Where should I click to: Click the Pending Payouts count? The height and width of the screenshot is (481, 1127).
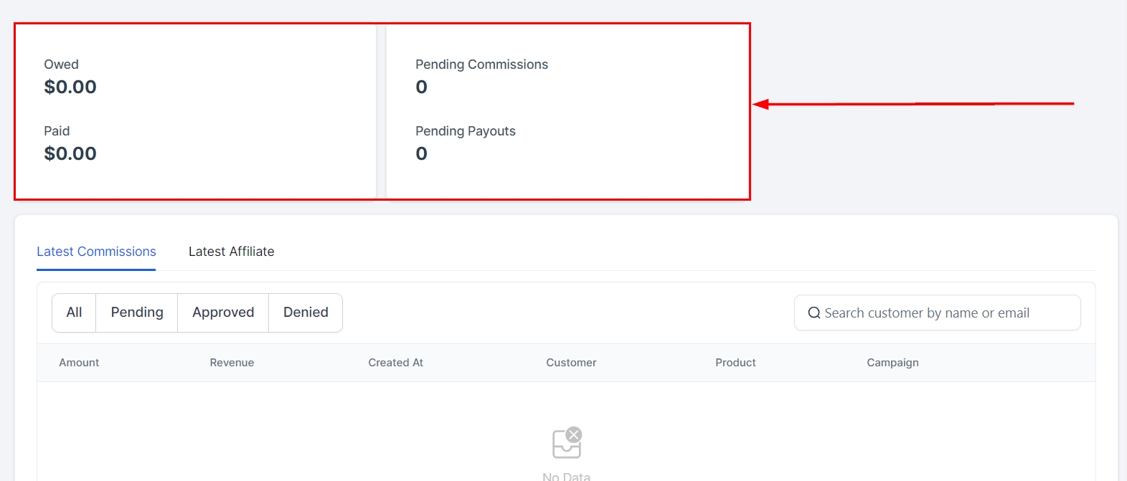coord(422,153)
